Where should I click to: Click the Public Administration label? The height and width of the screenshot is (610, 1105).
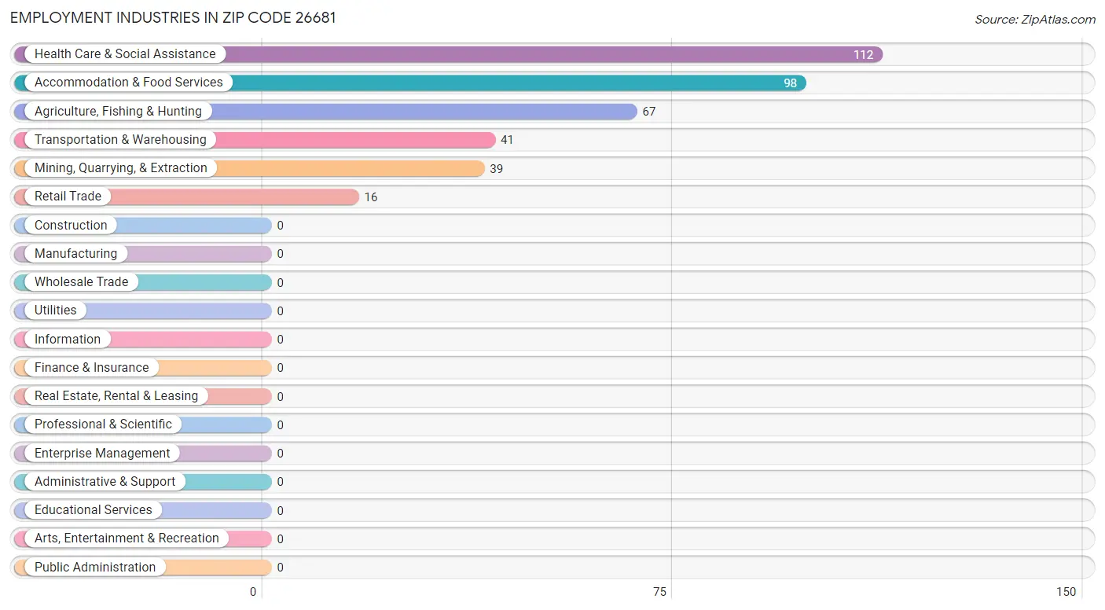click(95, 568)
